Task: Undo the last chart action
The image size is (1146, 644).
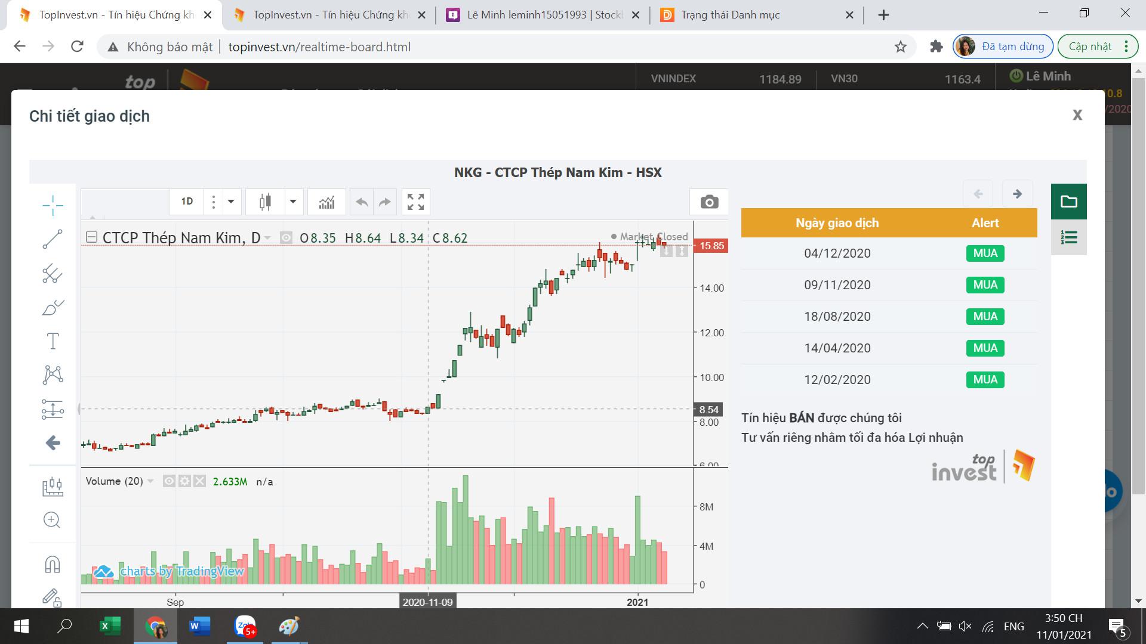Action: 362,202
